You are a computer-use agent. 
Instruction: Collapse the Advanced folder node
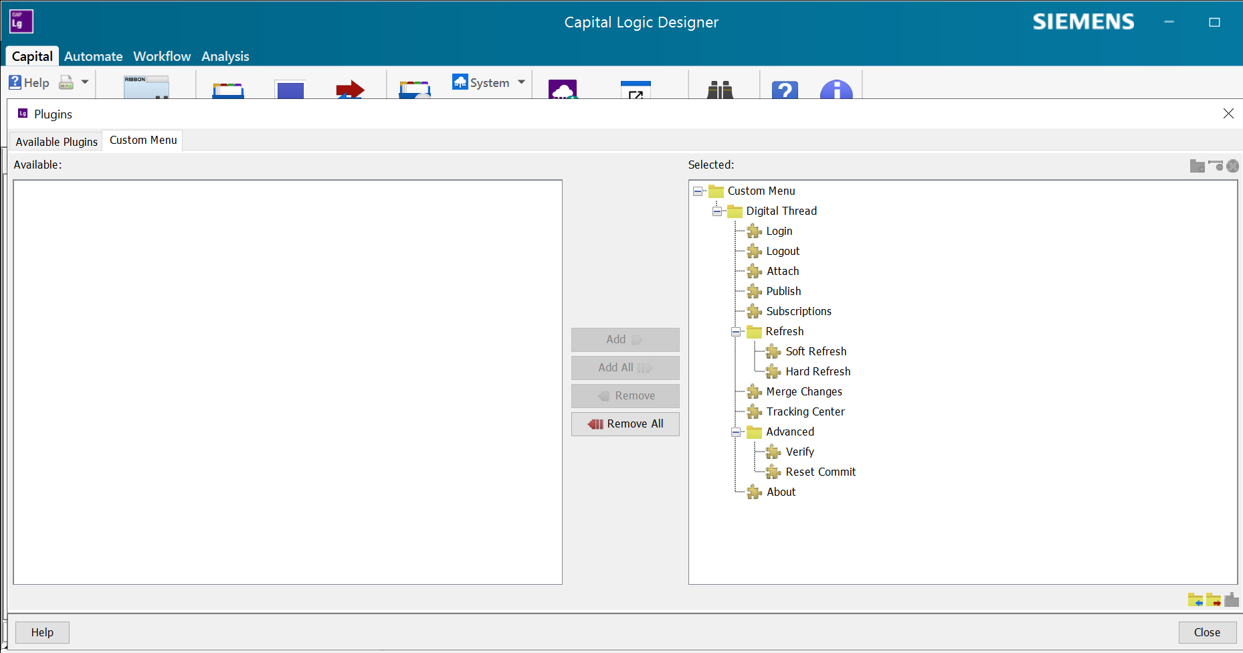coord(736,432)
